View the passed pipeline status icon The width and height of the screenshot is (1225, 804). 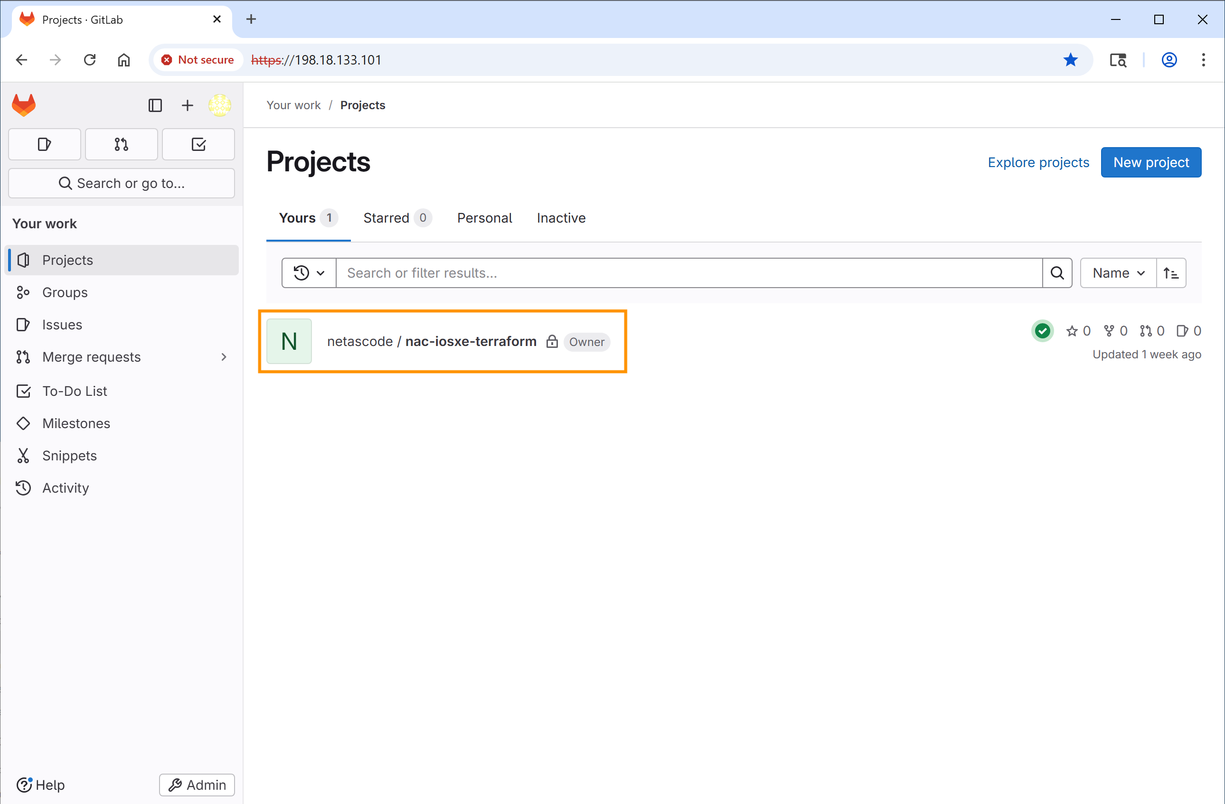point(1043,331)
